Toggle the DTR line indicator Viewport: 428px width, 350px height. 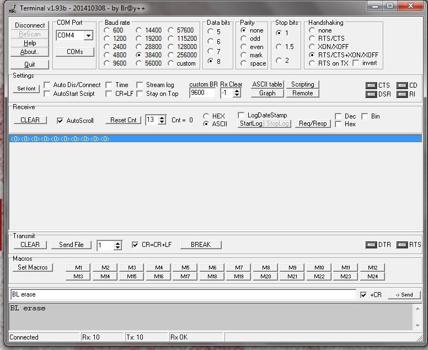click(371, 245)
